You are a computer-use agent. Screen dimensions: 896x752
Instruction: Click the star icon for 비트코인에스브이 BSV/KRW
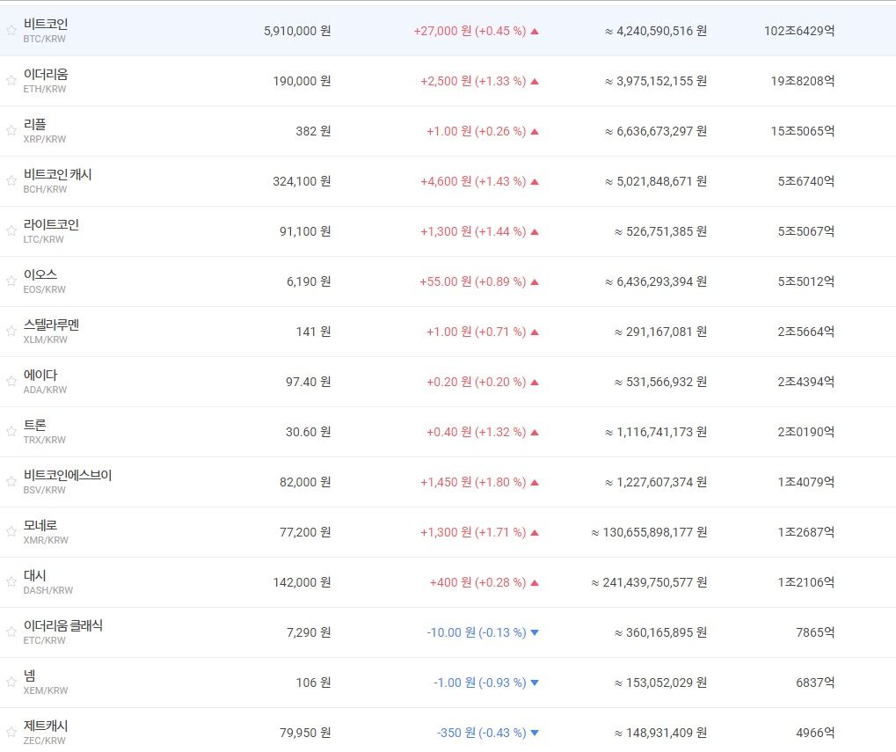(11, 482)
